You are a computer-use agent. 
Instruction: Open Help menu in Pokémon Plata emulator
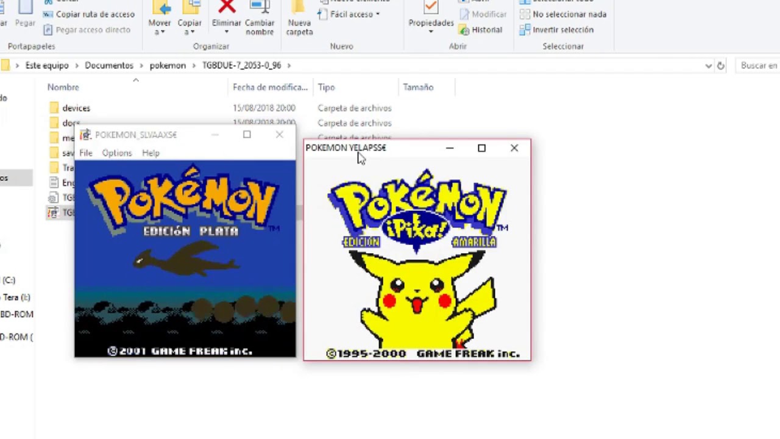[151, 153]
